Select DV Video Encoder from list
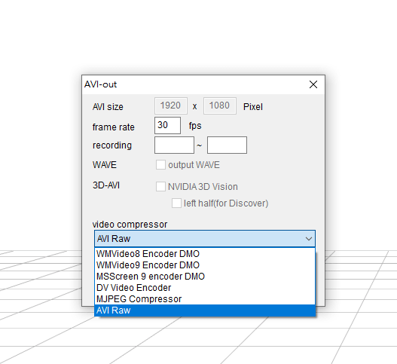This screenshot has width=397, height=364. tap(205, 288)
